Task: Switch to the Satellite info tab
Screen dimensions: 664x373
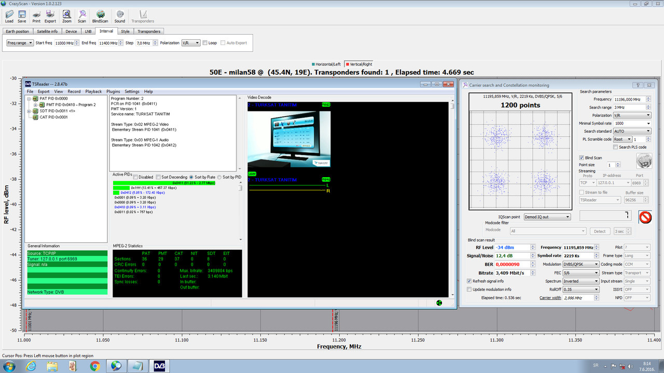Action: point(47,32)
